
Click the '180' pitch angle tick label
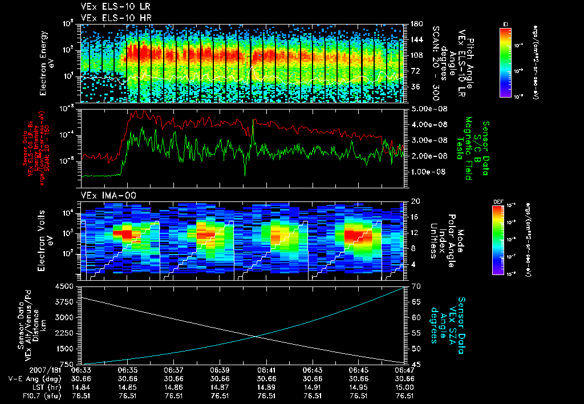[x=416, y=24]
